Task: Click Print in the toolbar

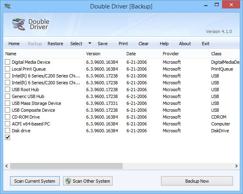Action: (123, 44)
